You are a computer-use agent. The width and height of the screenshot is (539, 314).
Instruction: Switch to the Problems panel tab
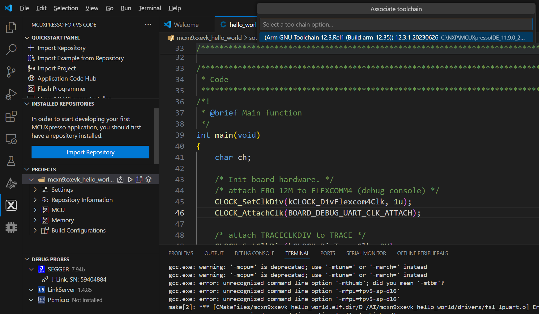tap(181, 253)
